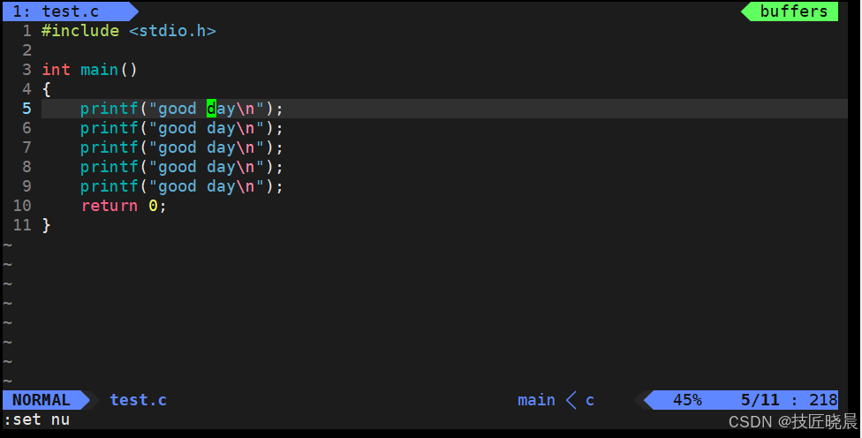Click 'printf' on line 9
The height and width of the screenshot is (438, 862).
coord(110,186)
